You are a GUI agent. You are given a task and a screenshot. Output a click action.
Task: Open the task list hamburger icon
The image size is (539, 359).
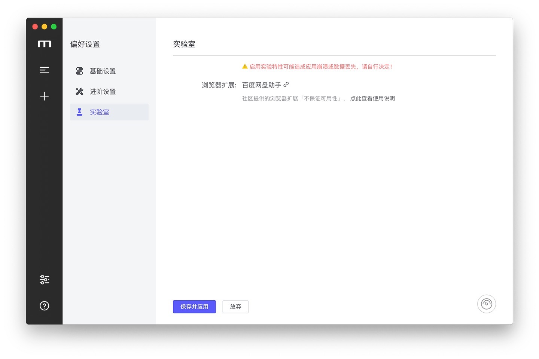(x=44, y=70)
